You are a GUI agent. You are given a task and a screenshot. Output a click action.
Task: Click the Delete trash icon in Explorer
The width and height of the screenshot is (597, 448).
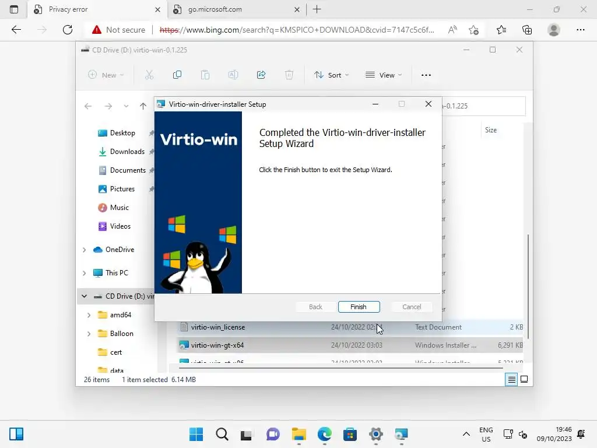click(x=289, y=75)
